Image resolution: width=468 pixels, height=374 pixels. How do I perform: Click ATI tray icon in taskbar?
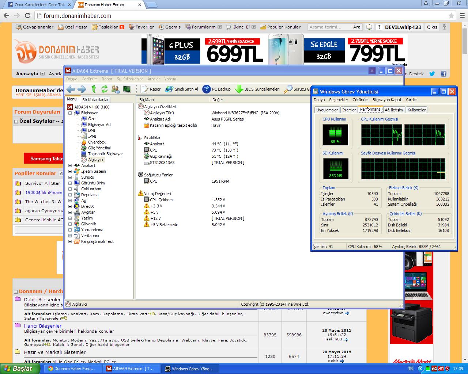441,369
